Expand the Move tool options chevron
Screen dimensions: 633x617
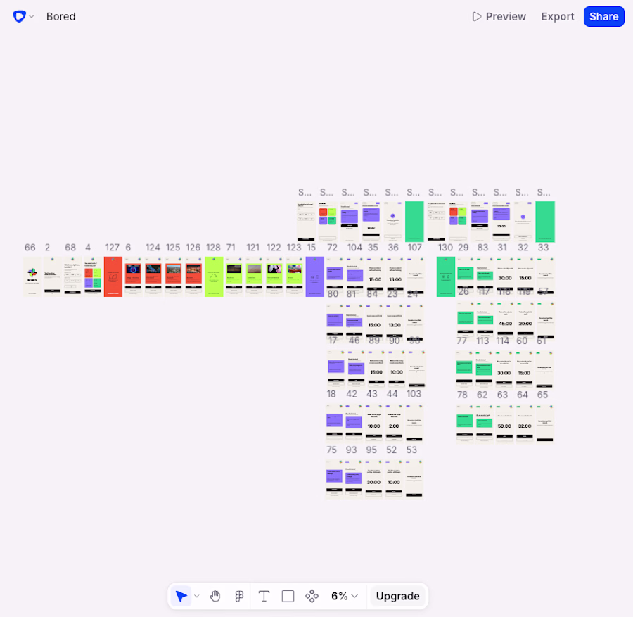[197, 596]
